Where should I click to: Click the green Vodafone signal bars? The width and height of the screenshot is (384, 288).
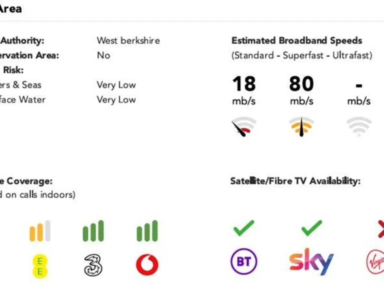coord(147,231)
